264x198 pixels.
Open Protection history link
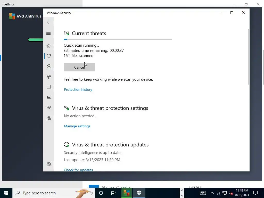click(78, 89)
